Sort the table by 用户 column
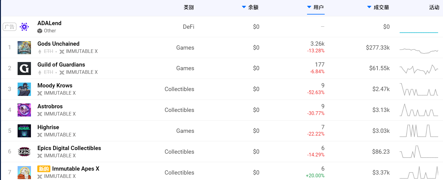The image size is (443, 180). tap(319, 7)
